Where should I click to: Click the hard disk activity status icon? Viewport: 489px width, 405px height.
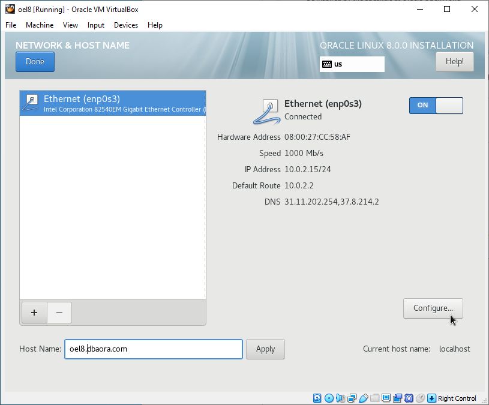click(x=317, y=398)
